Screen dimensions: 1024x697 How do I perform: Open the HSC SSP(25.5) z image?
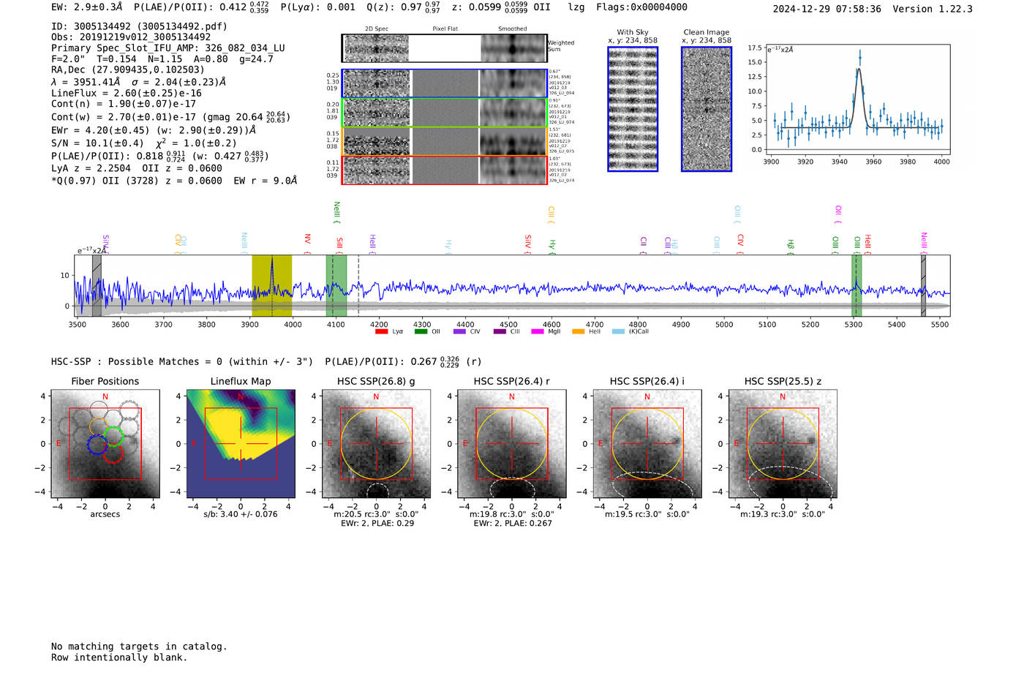pyautogui.click(x=783, y=444)
